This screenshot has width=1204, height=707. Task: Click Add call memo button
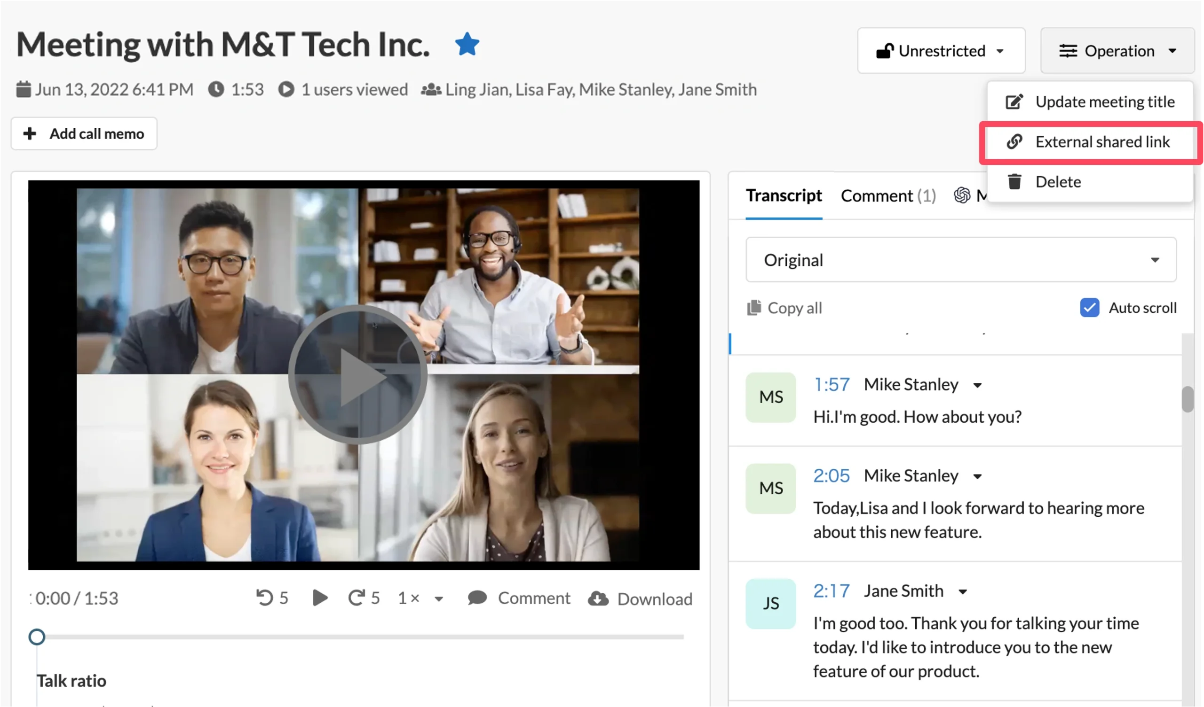click(x=84, y=134)
